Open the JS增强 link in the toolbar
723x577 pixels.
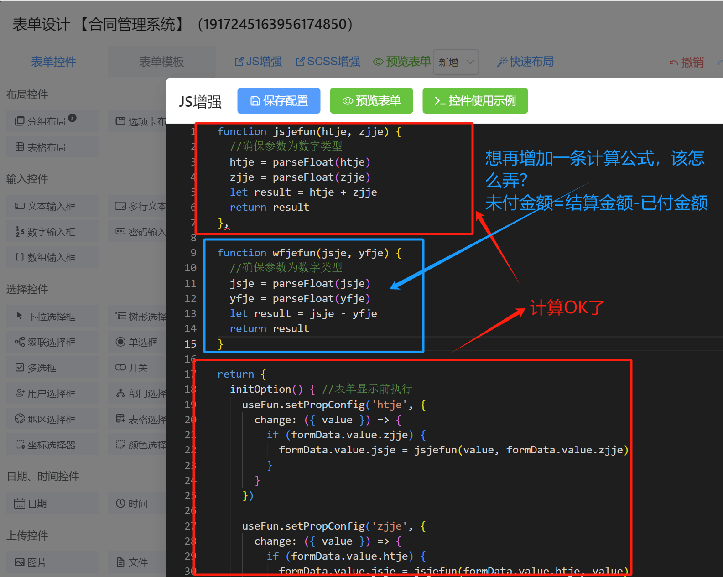[x=258, y=62]
